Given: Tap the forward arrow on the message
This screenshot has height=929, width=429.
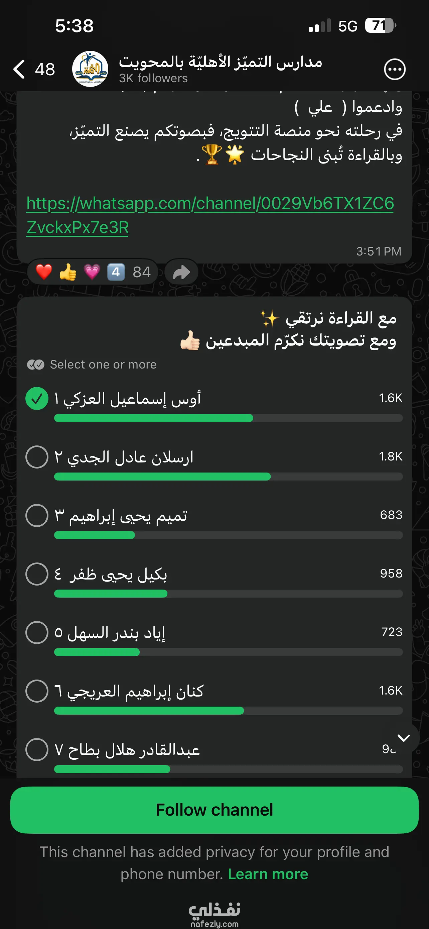Looking at the screenshot, I should [181, 272].
